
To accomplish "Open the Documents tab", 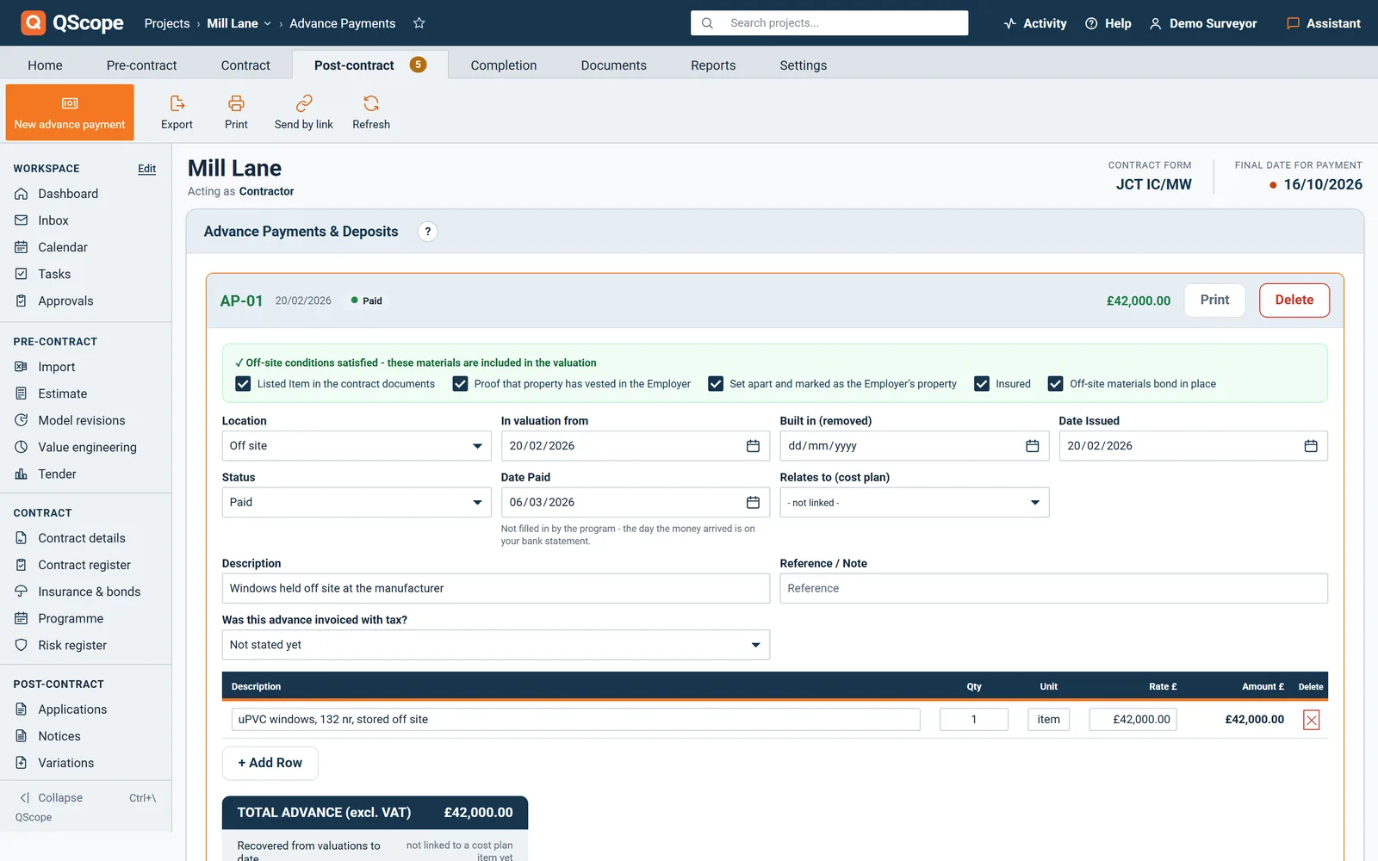I will pos(613,65).
